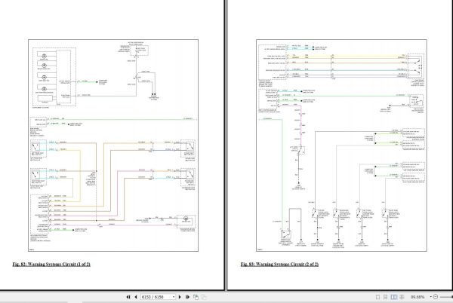The width and height of the screenshot is (453, 303).
Task: Click the left page wiring diagram
Action: point(113,145)
